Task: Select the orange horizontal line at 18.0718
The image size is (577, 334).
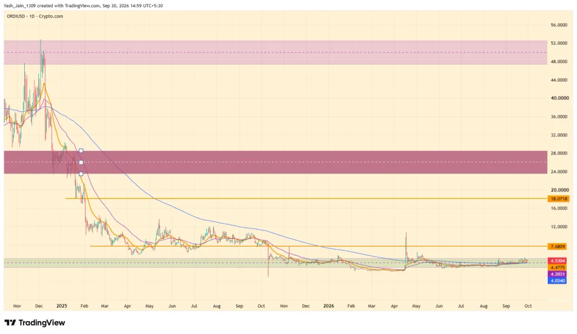Action: click(306, 199)
